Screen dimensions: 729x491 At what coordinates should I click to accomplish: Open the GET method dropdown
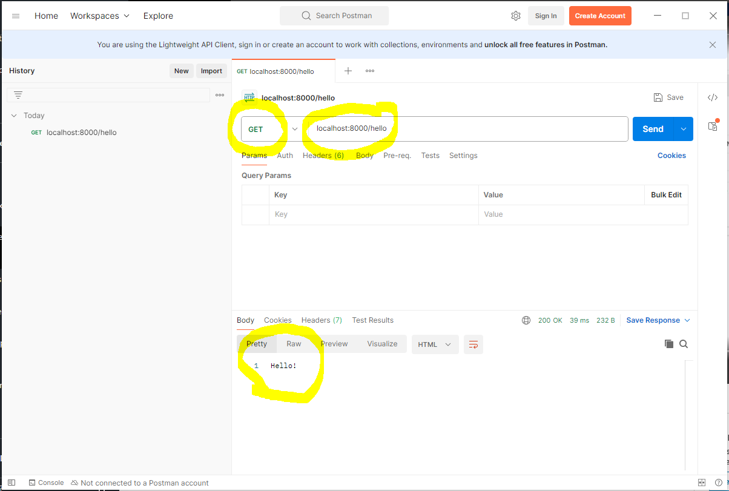click(272, 129)
